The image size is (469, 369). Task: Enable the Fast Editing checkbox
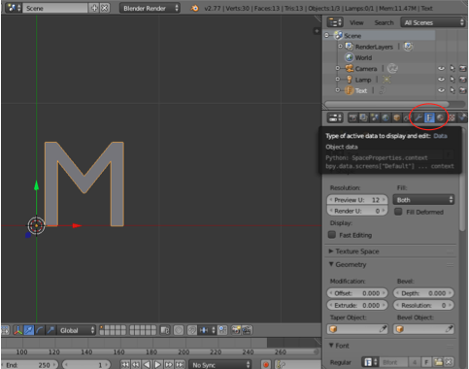point(332,235)
